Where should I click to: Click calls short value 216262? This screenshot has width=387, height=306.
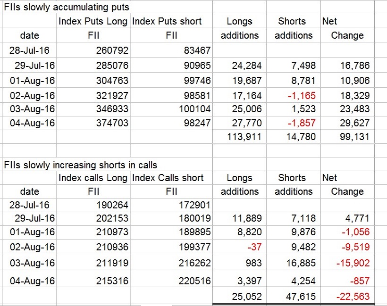click(x=194, y=263)
